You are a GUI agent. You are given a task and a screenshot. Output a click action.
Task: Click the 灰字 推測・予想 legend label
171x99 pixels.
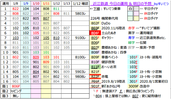pos(141,47)
